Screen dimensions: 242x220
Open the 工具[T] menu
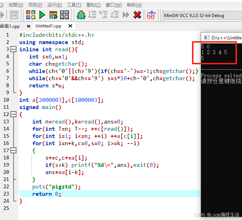[x=74, y=5]
